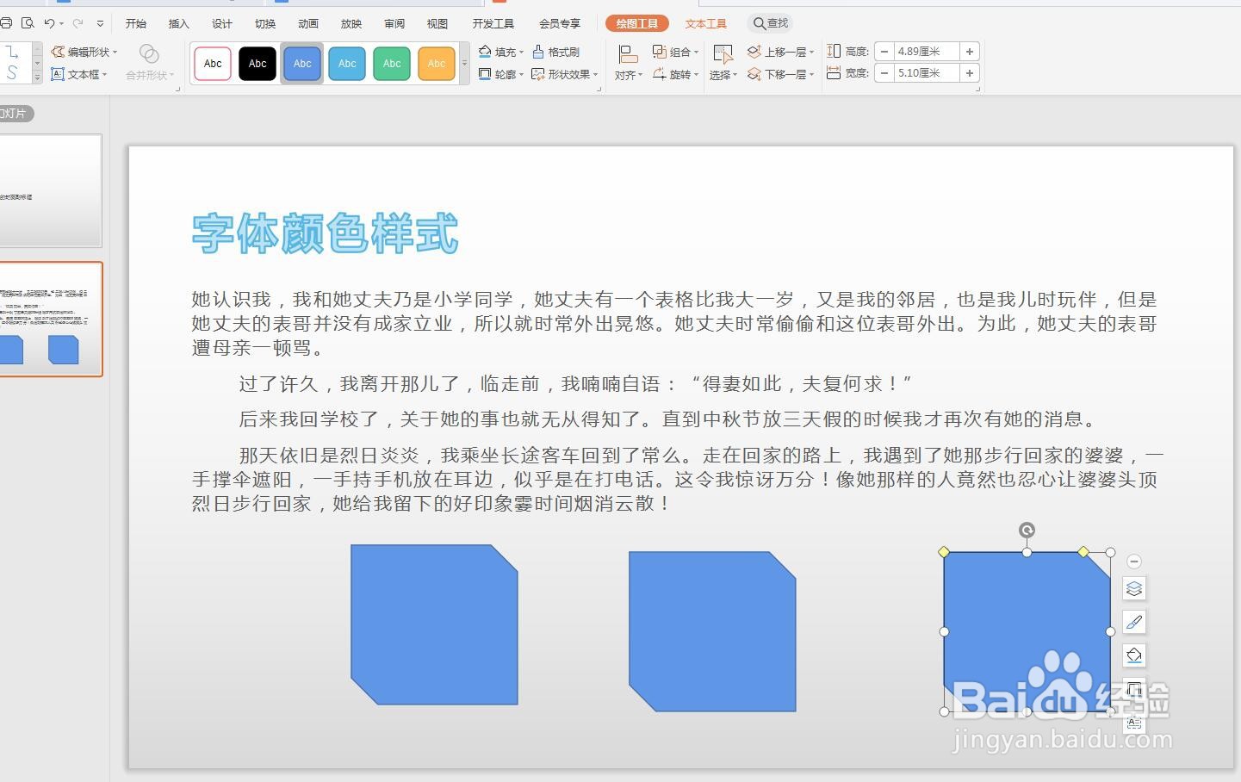The width and height of the screenshot is (1241, 782).
Task: Click the 文本框 (Text Box) tool
Action: click(x=79, y=74)
